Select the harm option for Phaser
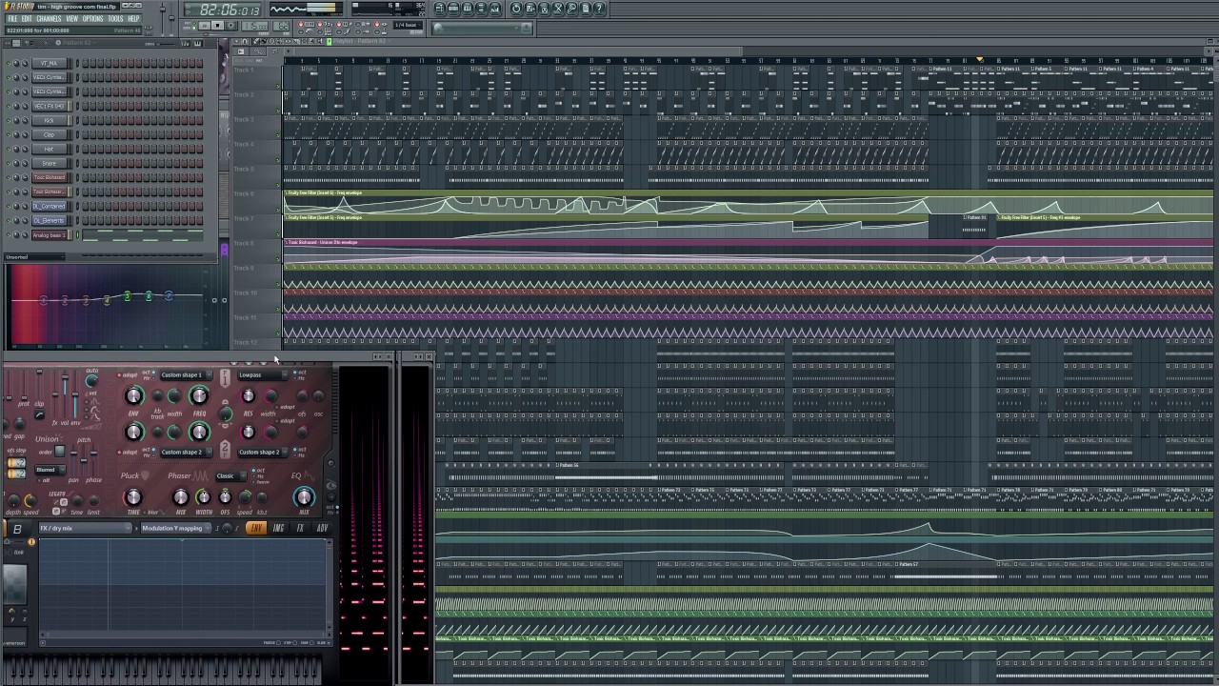Image resolution: width=1219 pixels, height=686 pixels. [253, 482]
